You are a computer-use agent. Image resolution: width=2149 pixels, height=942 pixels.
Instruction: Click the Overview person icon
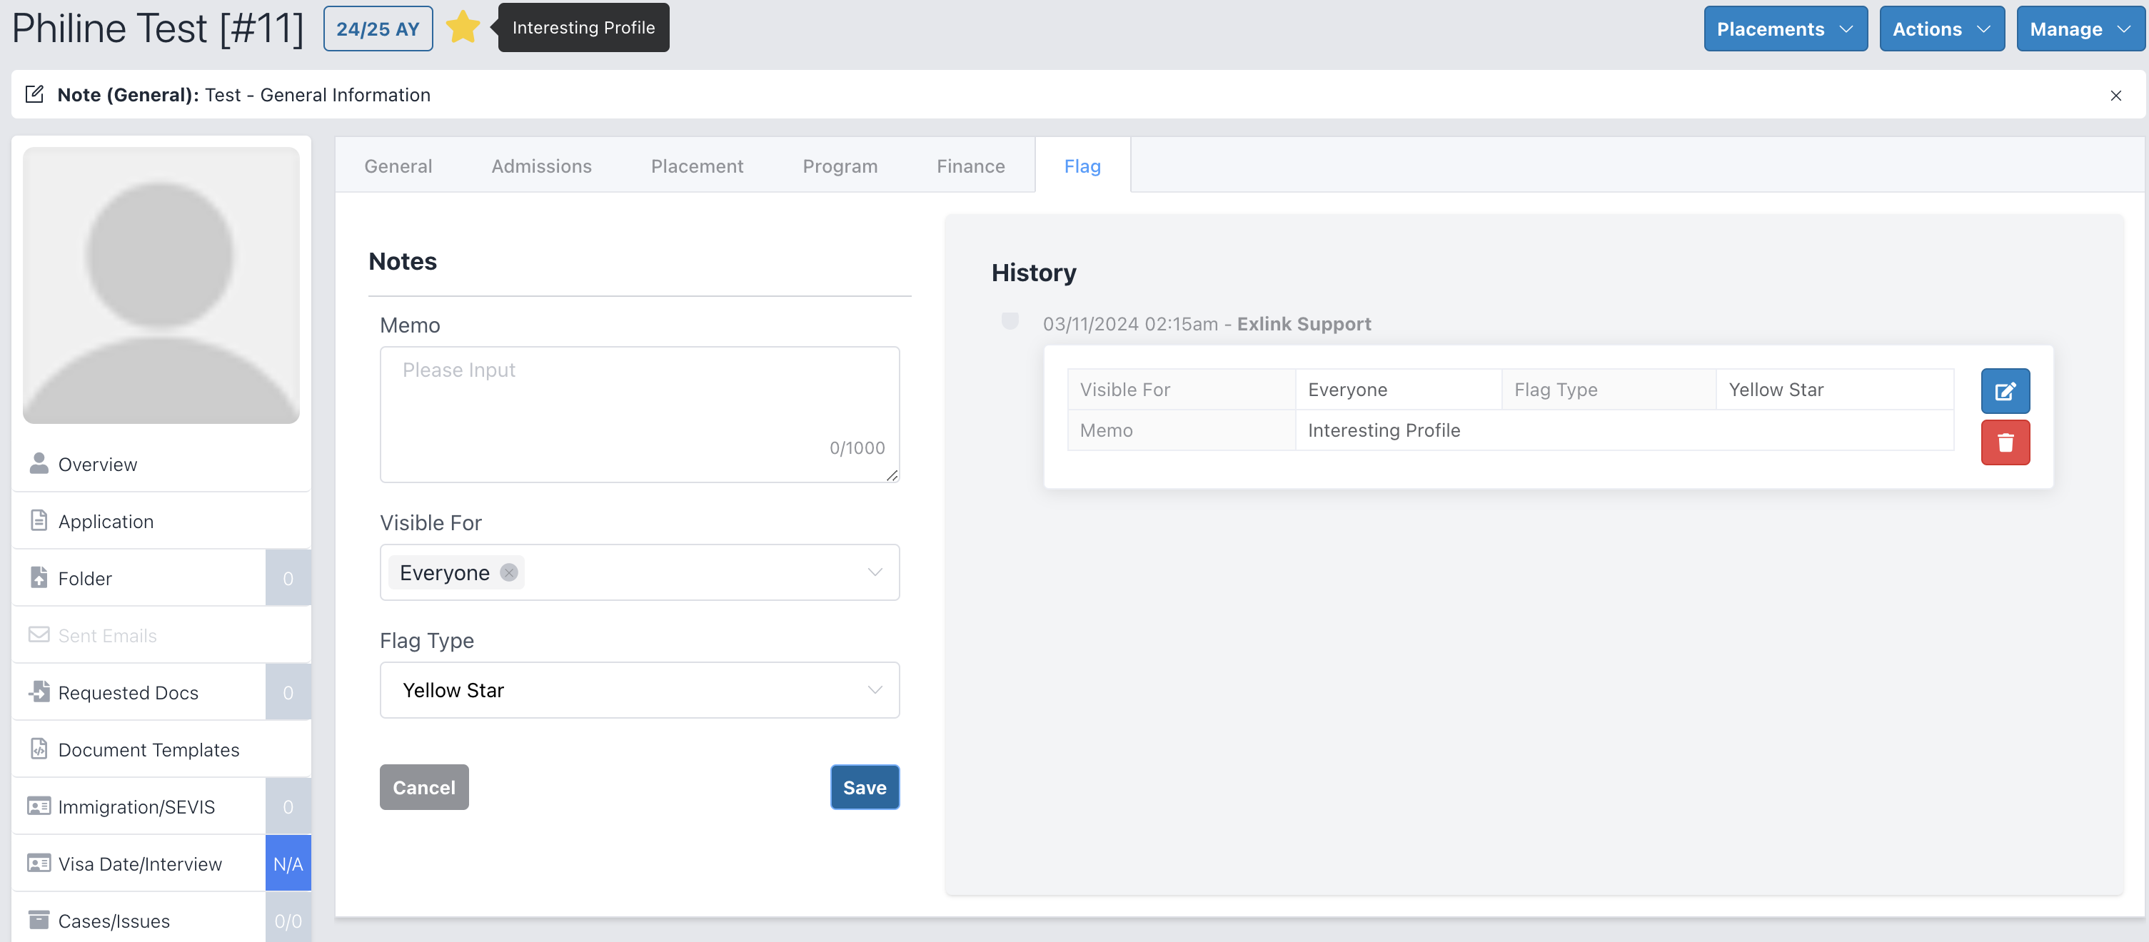point(39,463)
